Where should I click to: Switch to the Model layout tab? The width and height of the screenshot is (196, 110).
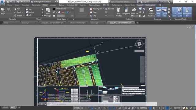[x=5, y=107]
